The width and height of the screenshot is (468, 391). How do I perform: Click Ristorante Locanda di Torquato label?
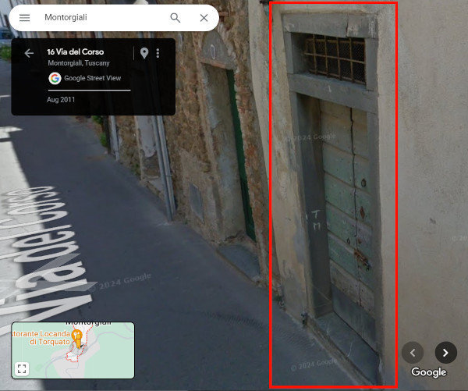(x=41, y=337)
